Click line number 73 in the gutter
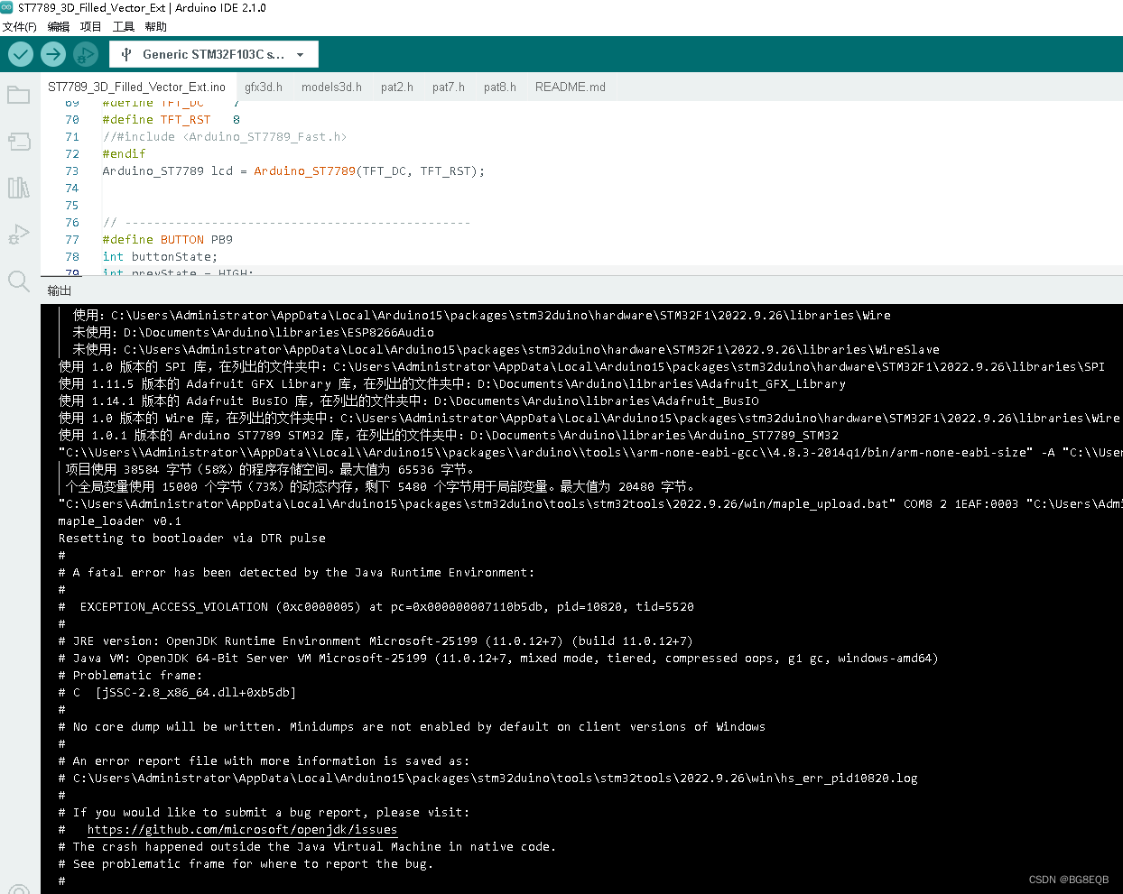Image resolution: width=1123 pixels, height=894 pixels. click(x=72, y=171)
